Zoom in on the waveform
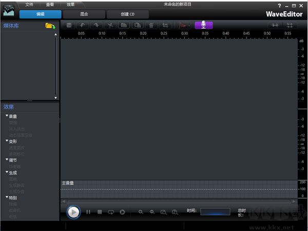Screen dimensions: 308x231 141,212
